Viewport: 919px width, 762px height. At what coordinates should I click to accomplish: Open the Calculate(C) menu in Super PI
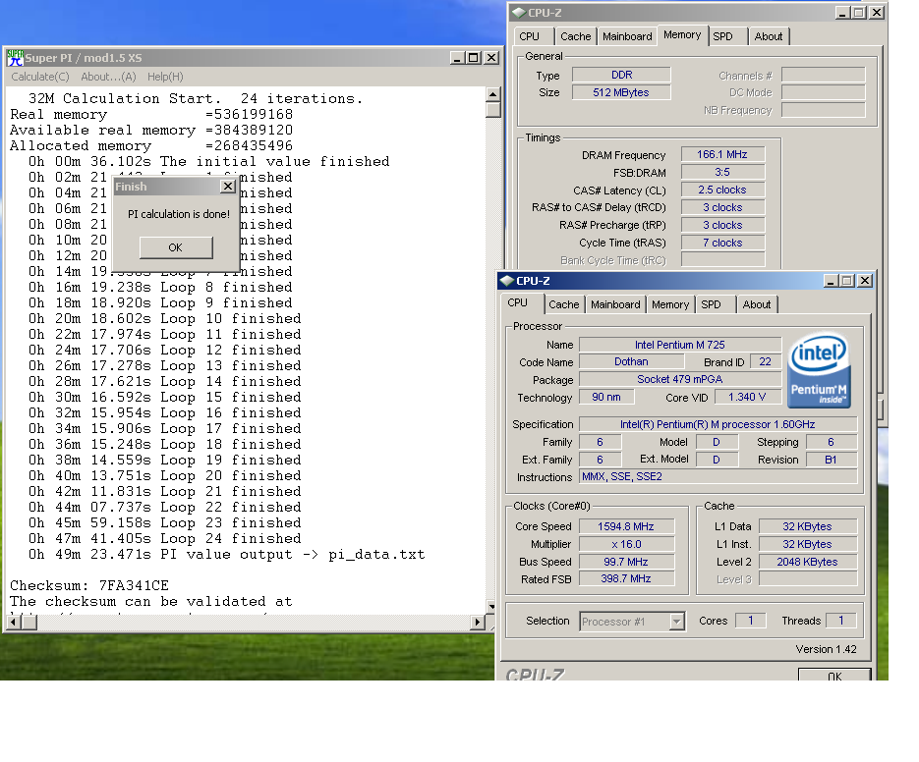tap(40, 77)
